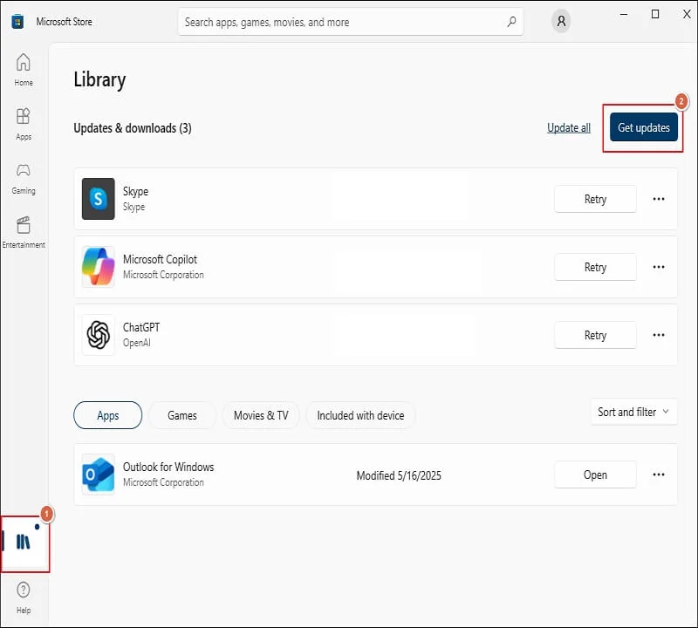Click the Microsoft Copilot app icon
Image resolution: width=698 pixels, height=628 pixels.
pos(99,267)
